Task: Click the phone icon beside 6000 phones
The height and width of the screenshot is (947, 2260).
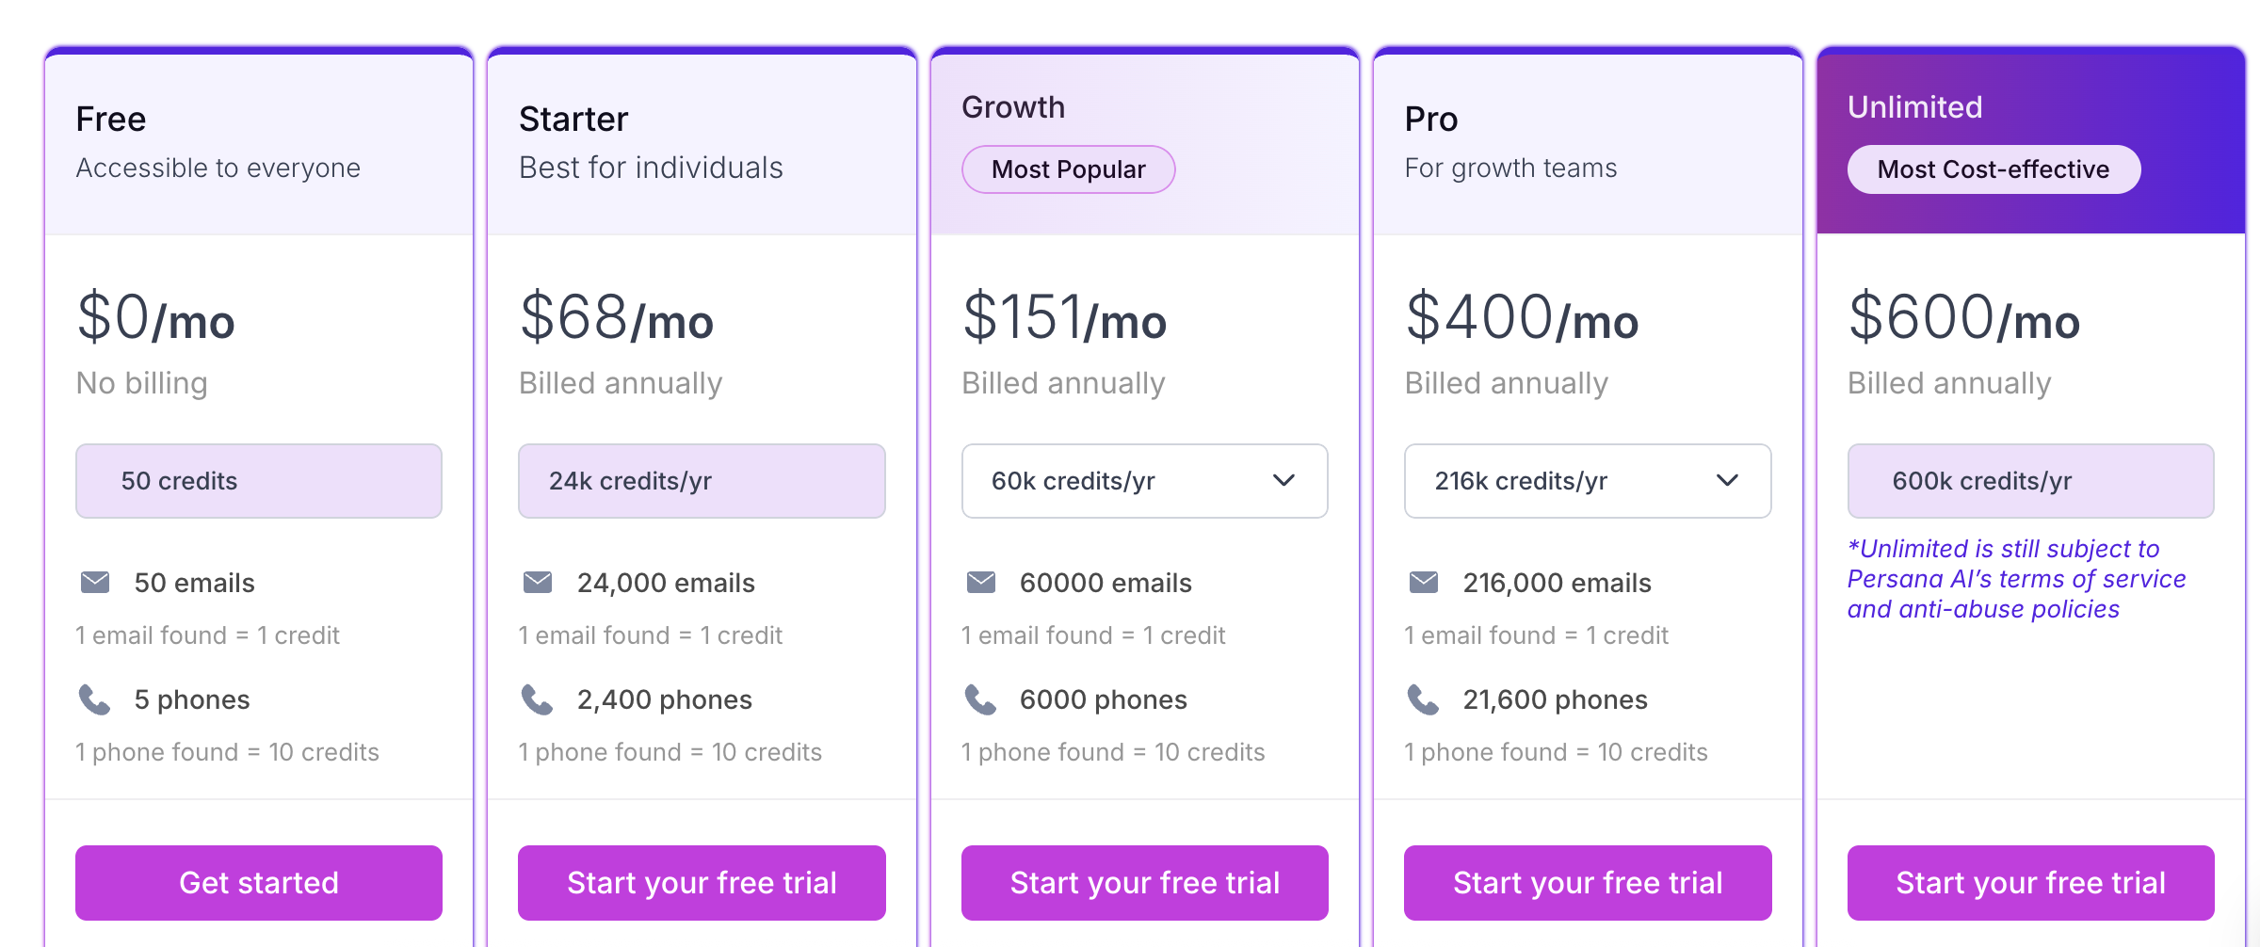Action: point(980,699)
